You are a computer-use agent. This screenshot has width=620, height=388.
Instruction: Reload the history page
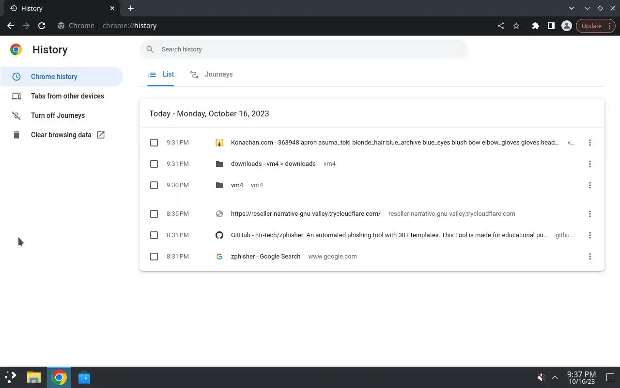click(x=42, y=26)
